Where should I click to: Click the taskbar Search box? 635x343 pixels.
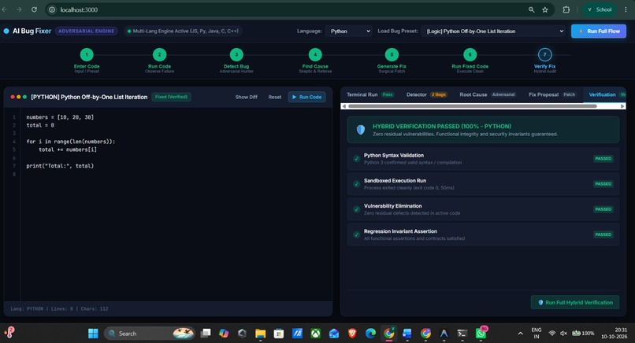(x=150, y=334)
